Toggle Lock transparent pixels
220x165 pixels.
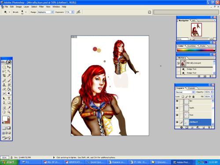point(183,96)
